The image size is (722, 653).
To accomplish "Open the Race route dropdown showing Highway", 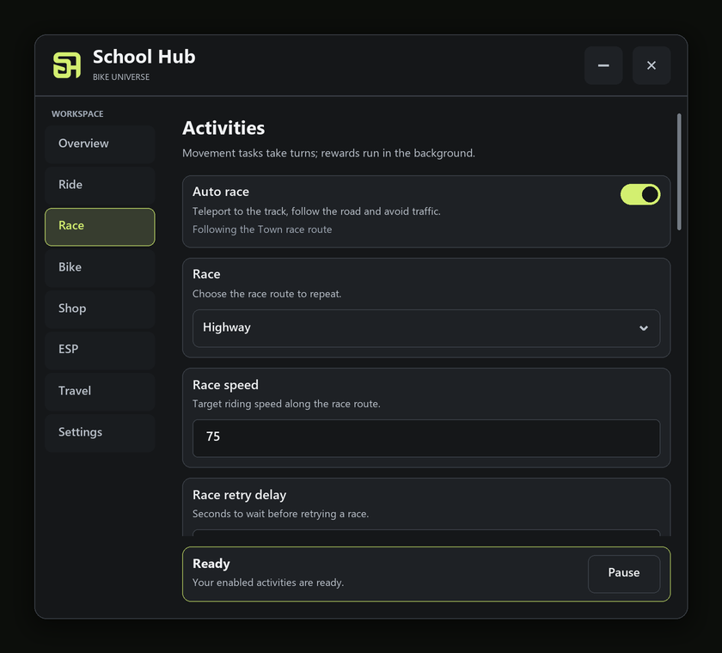I will 426,328.
